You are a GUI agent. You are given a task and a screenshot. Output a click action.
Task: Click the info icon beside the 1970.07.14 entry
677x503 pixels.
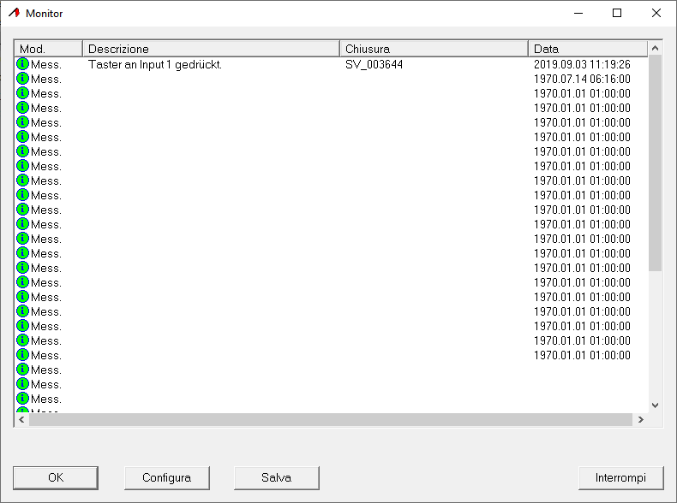click(23, 79)
